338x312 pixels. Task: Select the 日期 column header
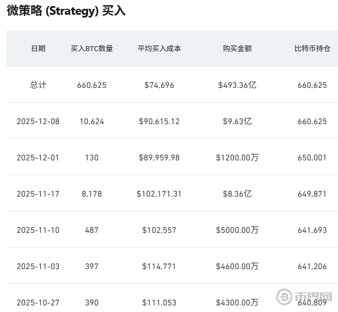[x=38, y=48]
